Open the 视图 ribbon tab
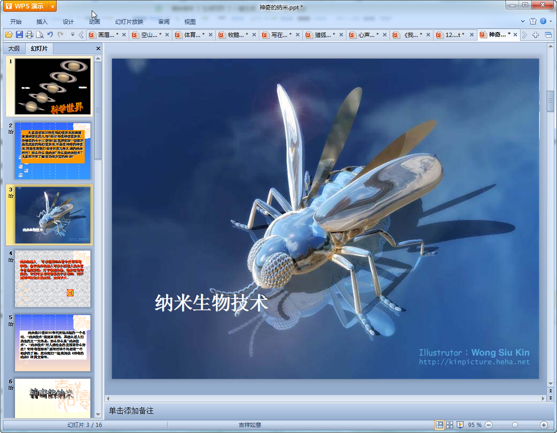The width and height of the screenshot is (557, 433). point(190,22)
